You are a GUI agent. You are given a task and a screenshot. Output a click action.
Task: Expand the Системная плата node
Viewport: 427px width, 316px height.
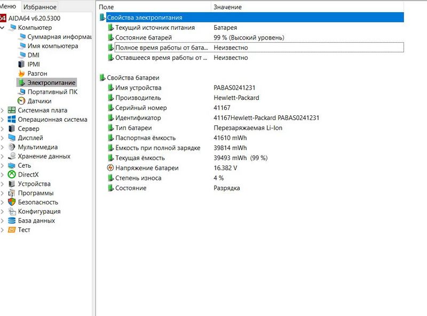[3, 110]
